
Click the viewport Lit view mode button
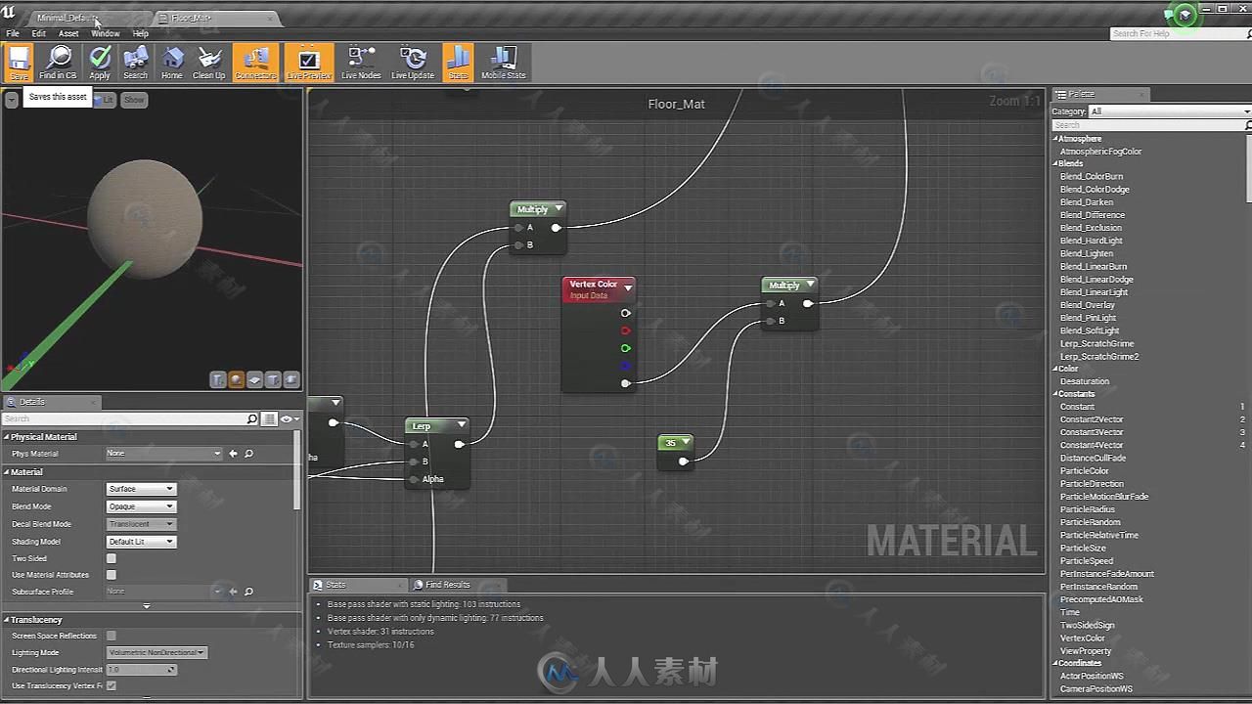pos(105,100)
